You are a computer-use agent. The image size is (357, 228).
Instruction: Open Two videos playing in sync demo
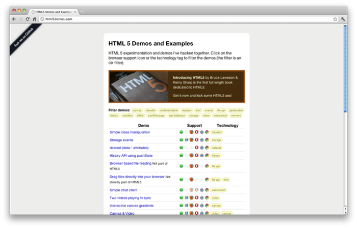130,198
